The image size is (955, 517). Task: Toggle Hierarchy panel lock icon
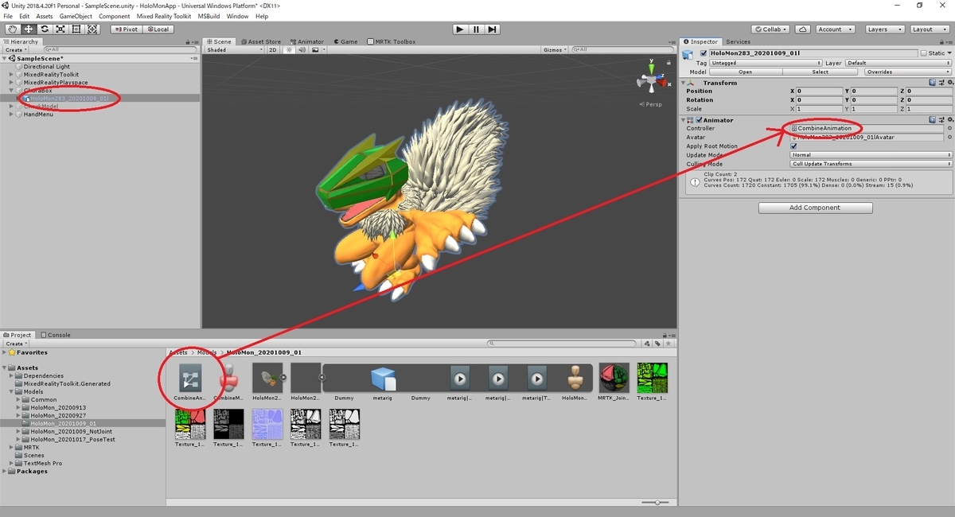point(186,41)
